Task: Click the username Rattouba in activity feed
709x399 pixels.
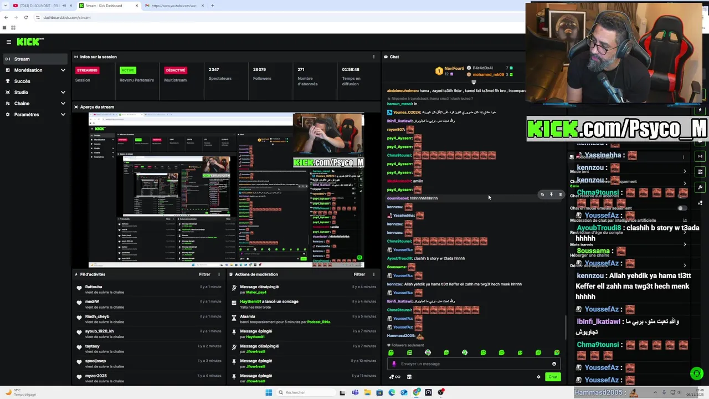Action: [x=94, y=287]
